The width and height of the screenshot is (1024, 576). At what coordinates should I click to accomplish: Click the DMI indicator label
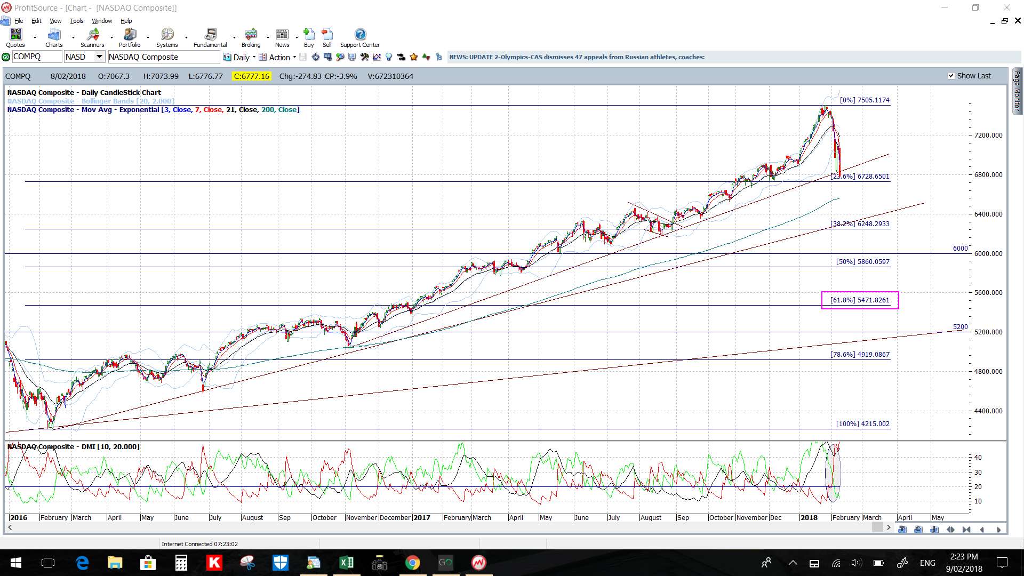click(73, 447)
